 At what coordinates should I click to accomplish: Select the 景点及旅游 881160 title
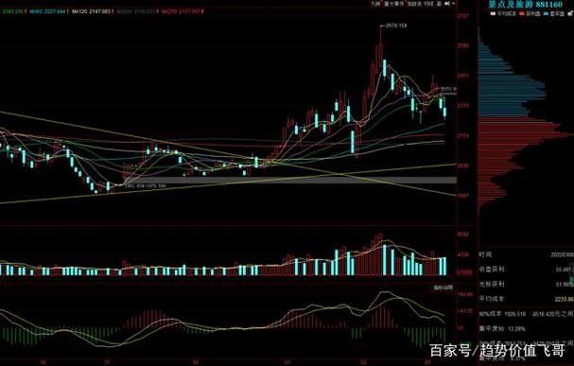coord(525,5)
